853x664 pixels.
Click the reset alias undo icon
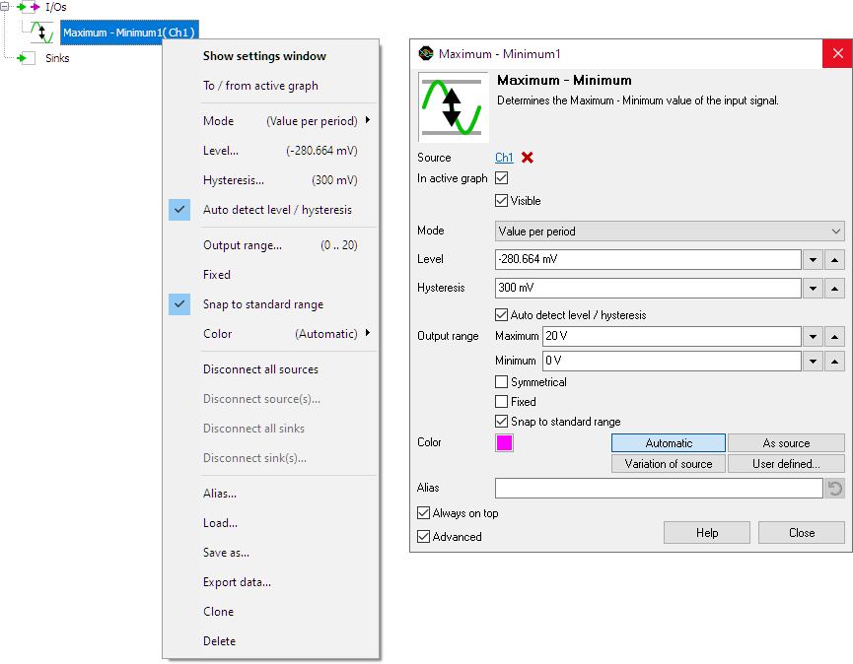point(835,489)
